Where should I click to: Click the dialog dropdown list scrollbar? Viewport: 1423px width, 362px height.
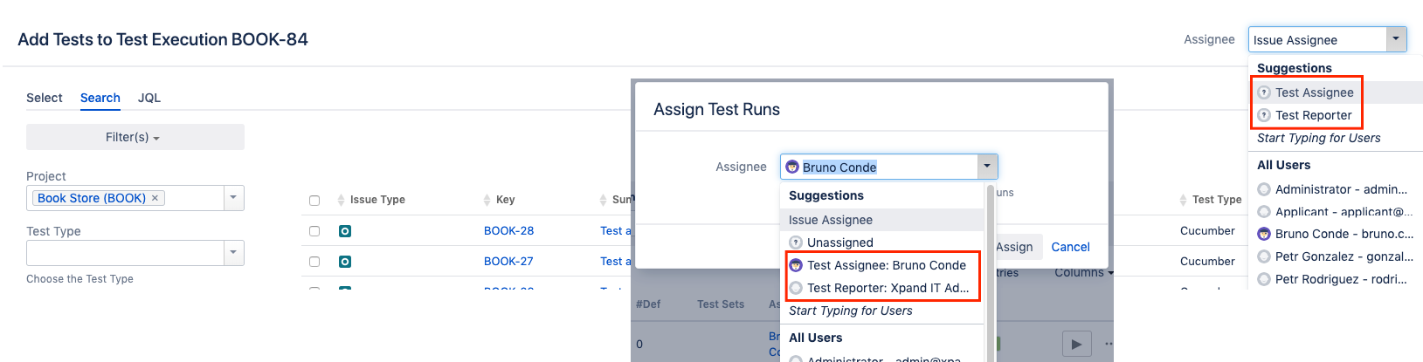click(x=991, y=270)
